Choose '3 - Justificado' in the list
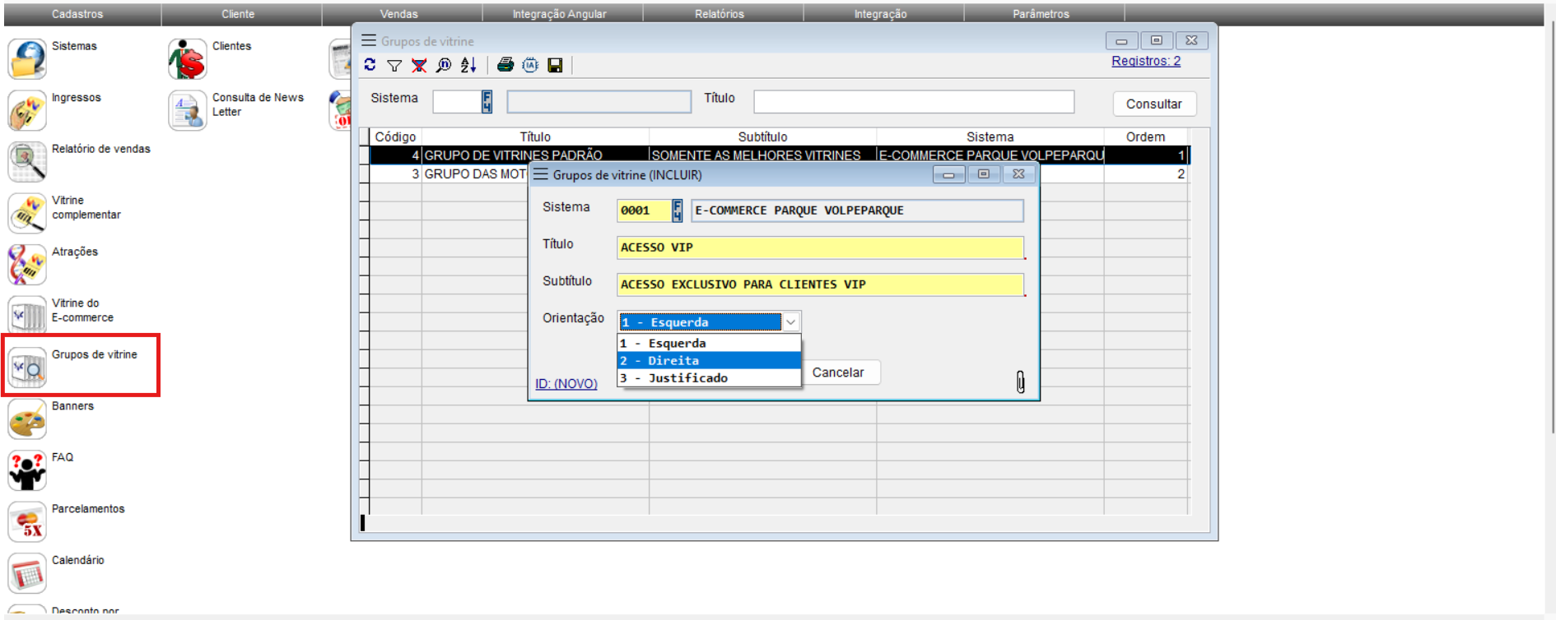Screen dimensions: 1556x620 [708, 378]
